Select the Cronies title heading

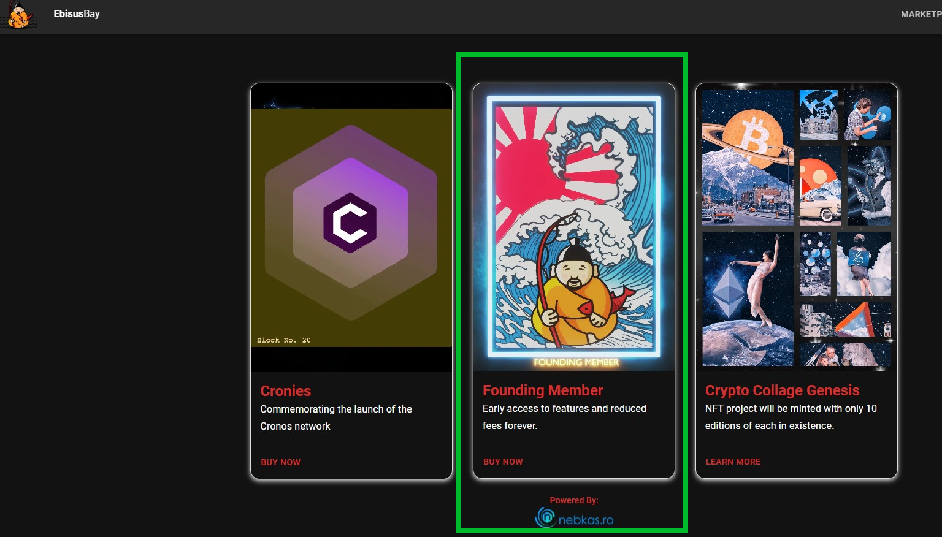point(285,391)
